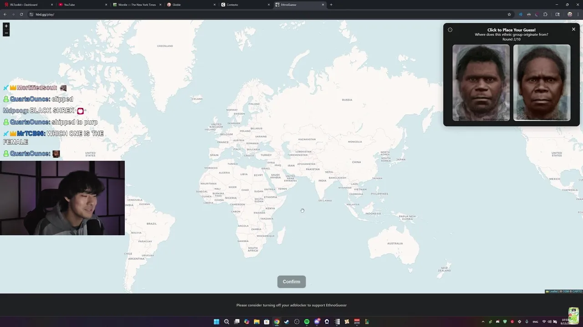Open the network tray icon

[x=544, y=322]
